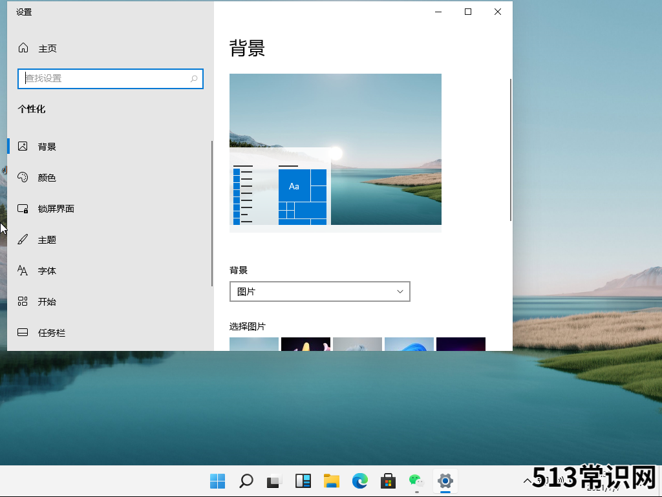Choose the first wallpaper thumbnail
Image resolution: width=662 pixels, height=497 pixels.
click(x=254, y=344)
